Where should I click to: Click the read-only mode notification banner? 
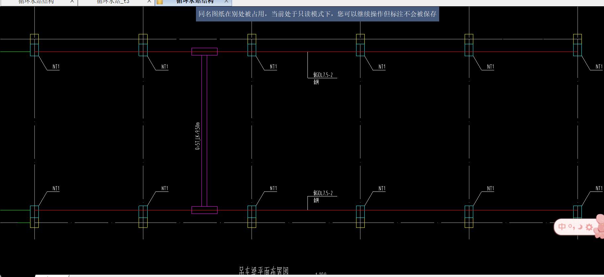pos(317,14)
